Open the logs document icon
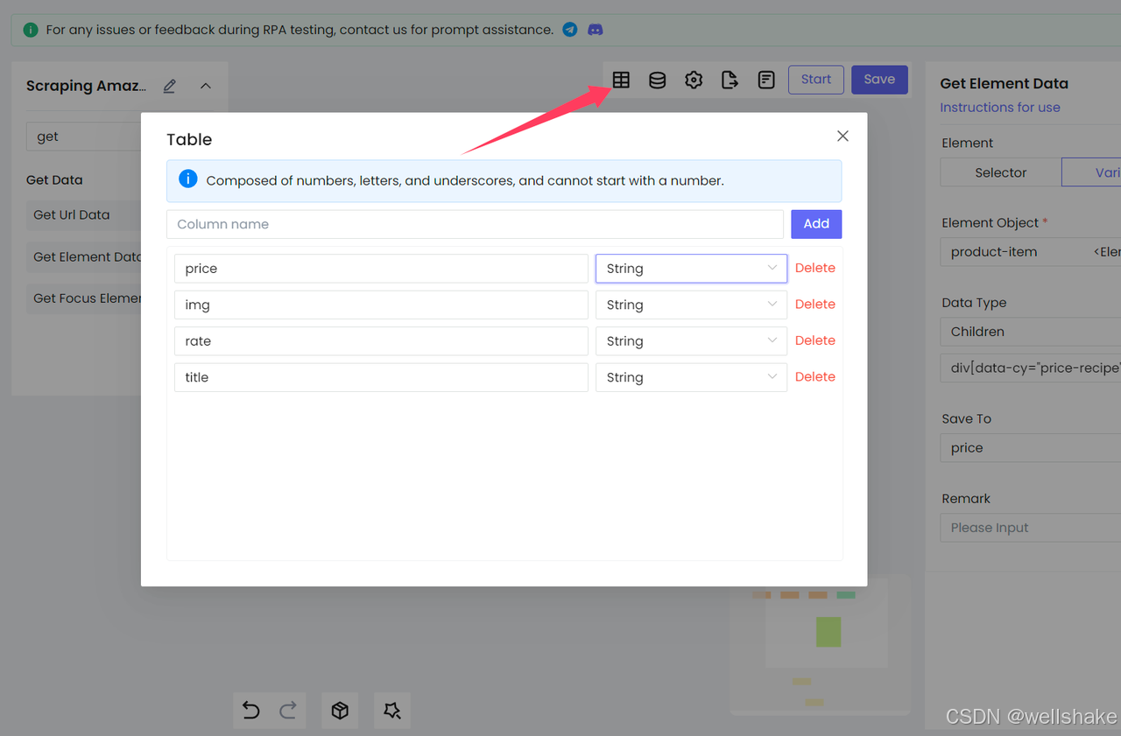This screenshot has height=736, width=1121. pos(766,80)
